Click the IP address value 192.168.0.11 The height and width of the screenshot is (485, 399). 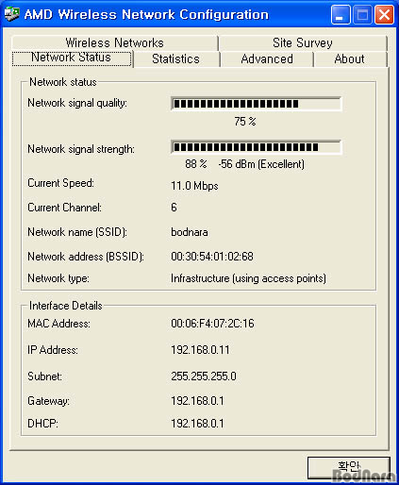coord(200,350)
